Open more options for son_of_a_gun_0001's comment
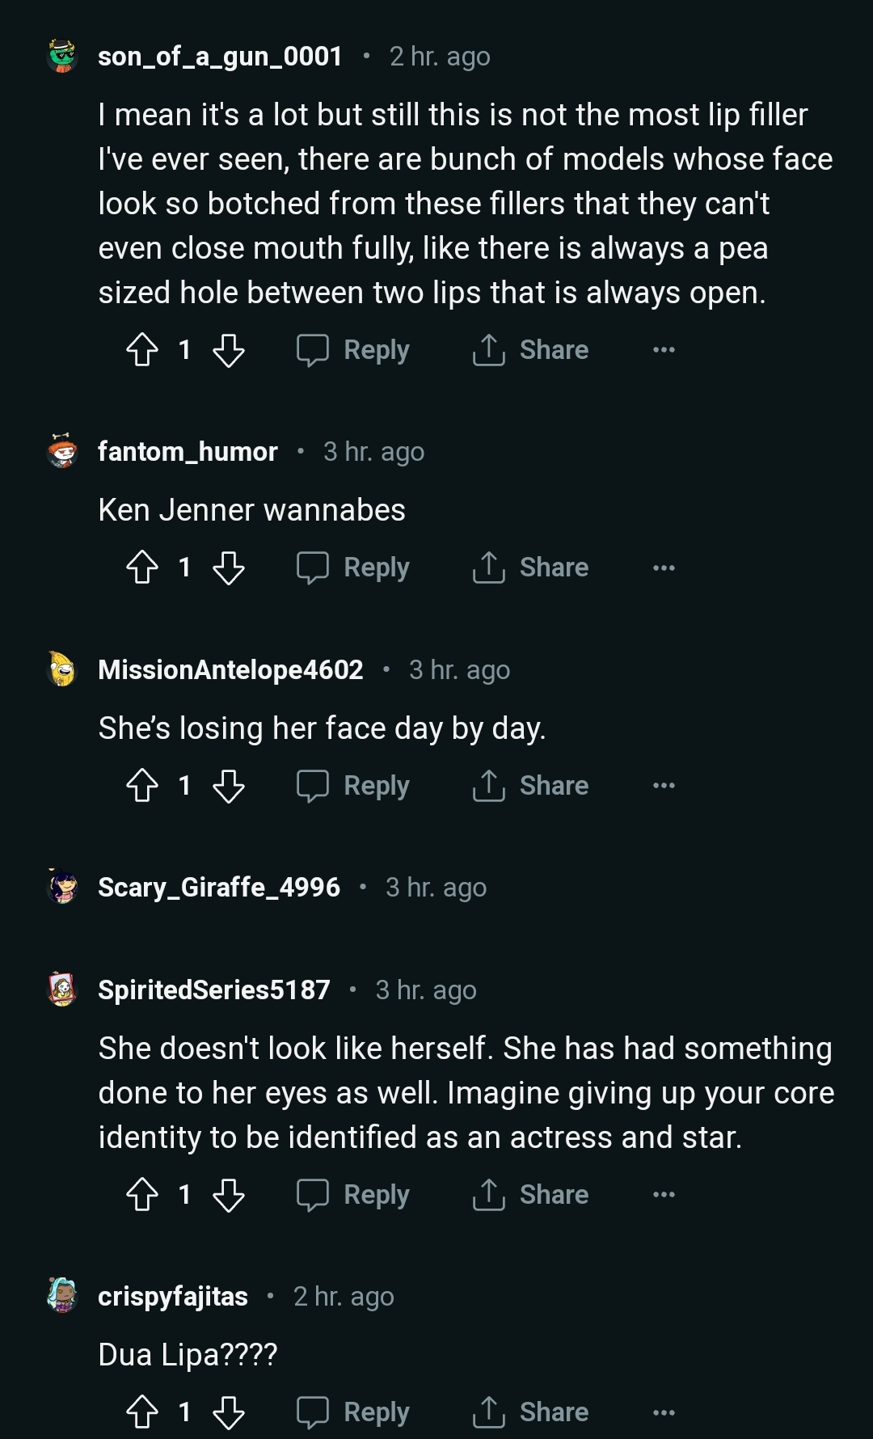Viewport: 873px width, 1439px height. pos(664,350)
